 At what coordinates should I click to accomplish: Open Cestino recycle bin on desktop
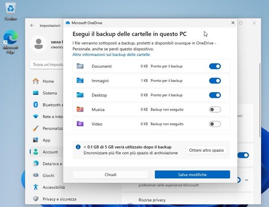11,11
